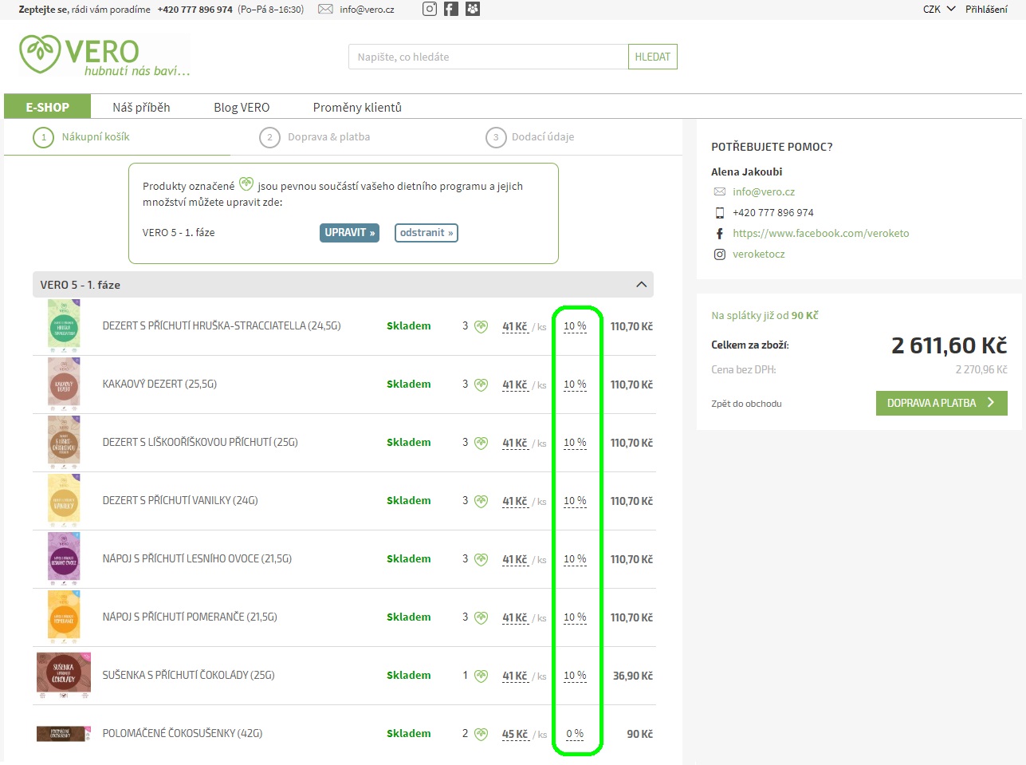
Task: Open Lesního ovoce nápoj thumbnail
Action: 64,558
